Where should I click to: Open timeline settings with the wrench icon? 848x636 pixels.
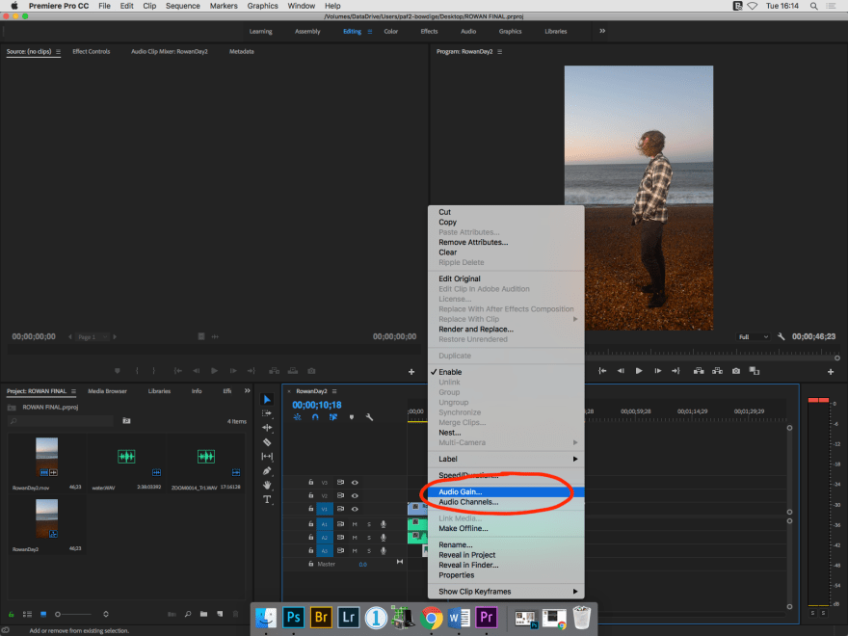369,417
